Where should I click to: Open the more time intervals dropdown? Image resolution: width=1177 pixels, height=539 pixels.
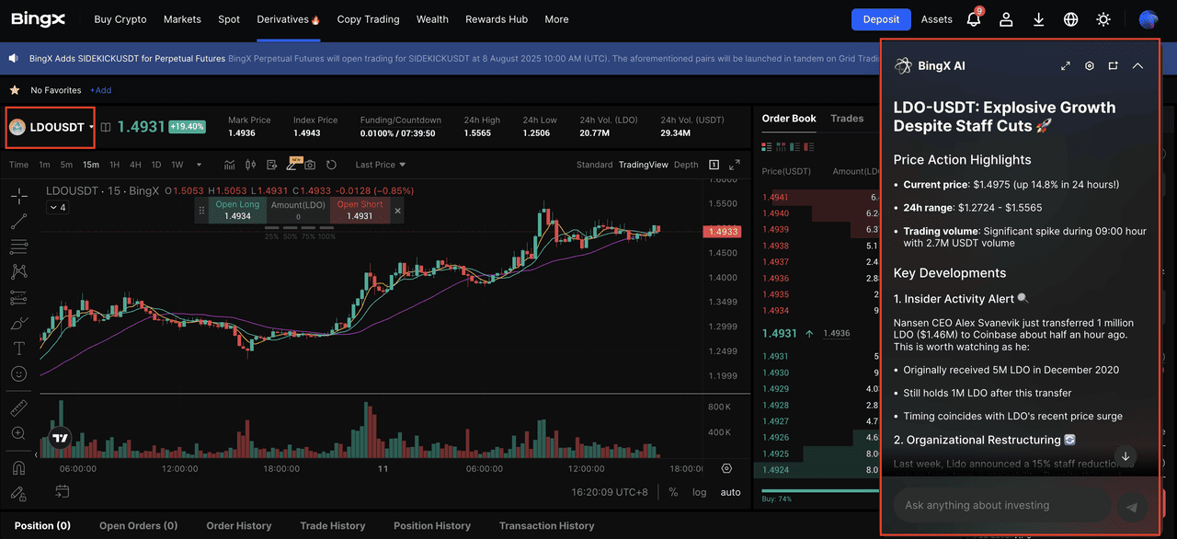(x=199, y=165)
